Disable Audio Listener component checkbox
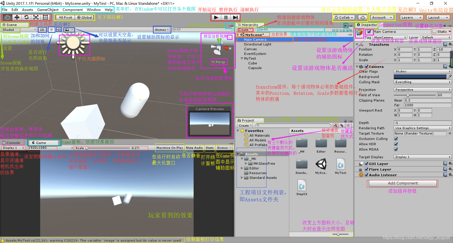 pyautogui.click(x=366, y=175)
